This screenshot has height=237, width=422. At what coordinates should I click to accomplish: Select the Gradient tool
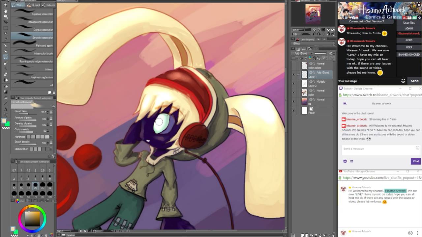6,92
